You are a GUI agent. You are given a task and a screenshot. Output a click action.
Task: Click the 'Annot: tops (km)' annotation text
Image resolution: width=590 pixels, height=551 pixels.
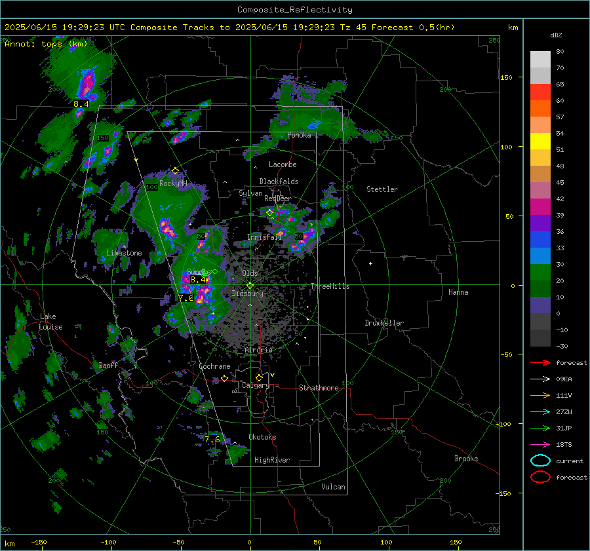46,44
